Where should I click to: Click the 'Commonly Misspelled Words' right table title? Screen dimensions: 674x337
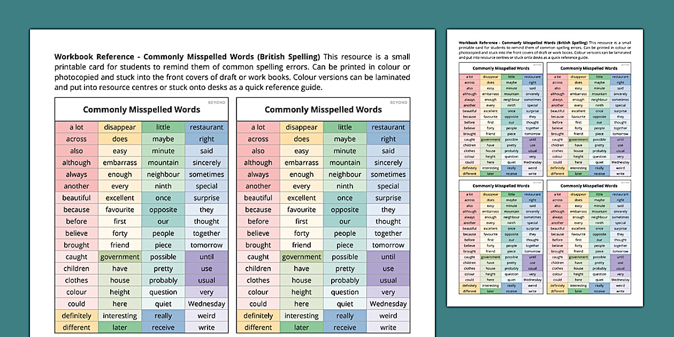tap(323, 109)
